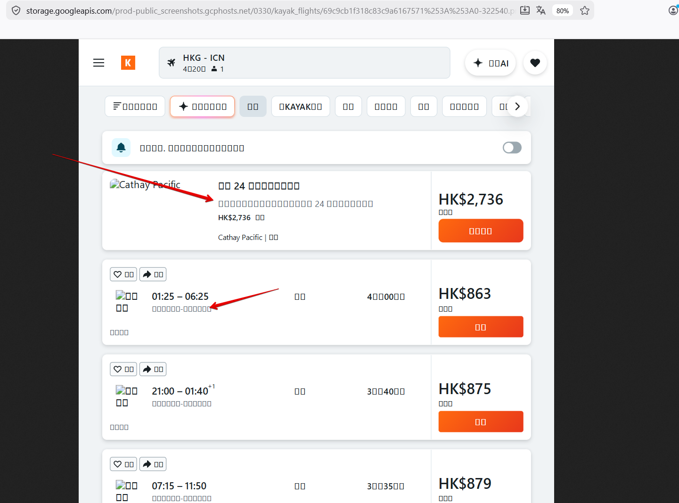
Task: Click the install/download icon in address bar
Action: pos(525,10)
